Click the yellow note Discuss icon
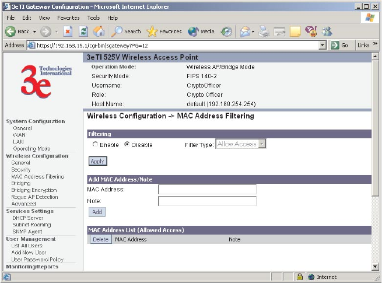This screenshot has width=382, height=283. point(295,32)
